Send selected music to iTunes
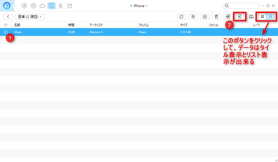Screen dimensions: 278x162 pyautogui.click(x=228, y=17)
